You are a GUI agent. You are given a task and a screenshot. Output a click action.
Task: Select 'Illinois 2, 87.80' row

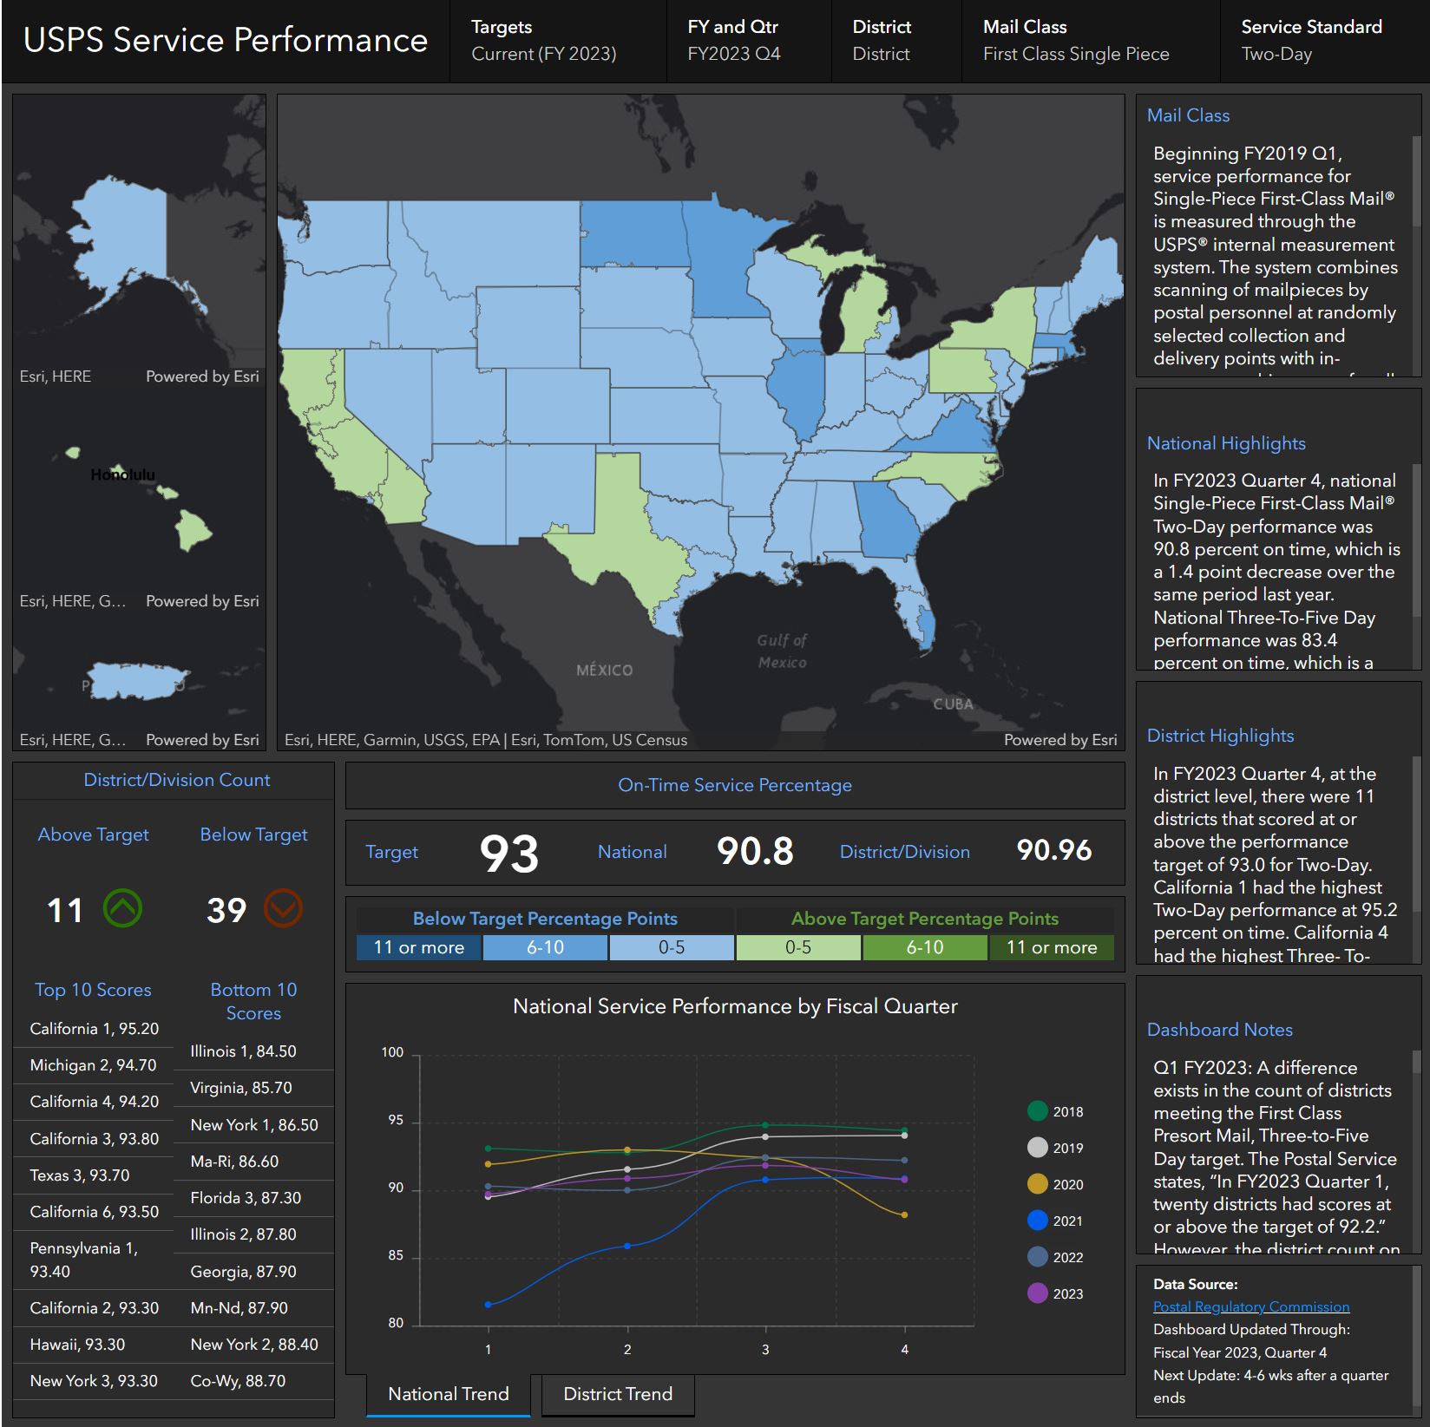click(x=253, y=1234)
